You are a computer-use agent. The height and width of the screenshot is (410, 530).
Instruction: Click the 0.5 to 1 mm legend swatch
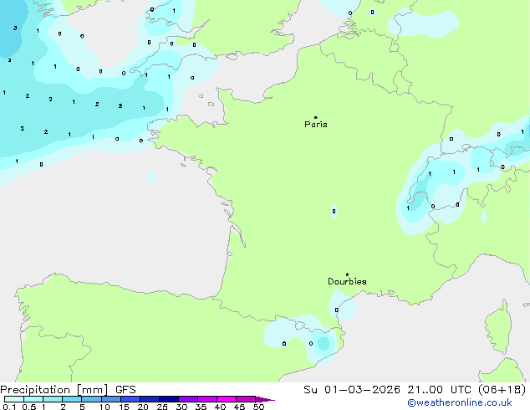[33, 399]
